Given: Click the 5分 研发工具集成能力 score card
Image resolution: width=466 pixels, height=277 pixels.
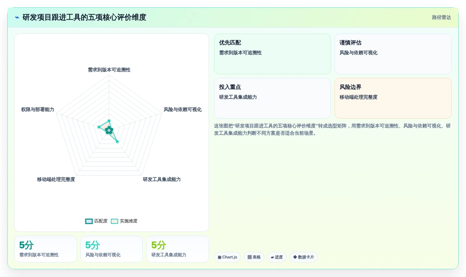Looking at the screenshot, I should pos(178,249).
